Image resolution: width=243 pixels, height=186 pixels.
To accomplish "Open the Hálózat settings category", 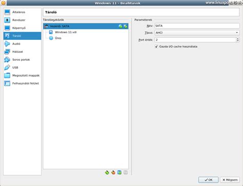I will click(x=22, y=52).
